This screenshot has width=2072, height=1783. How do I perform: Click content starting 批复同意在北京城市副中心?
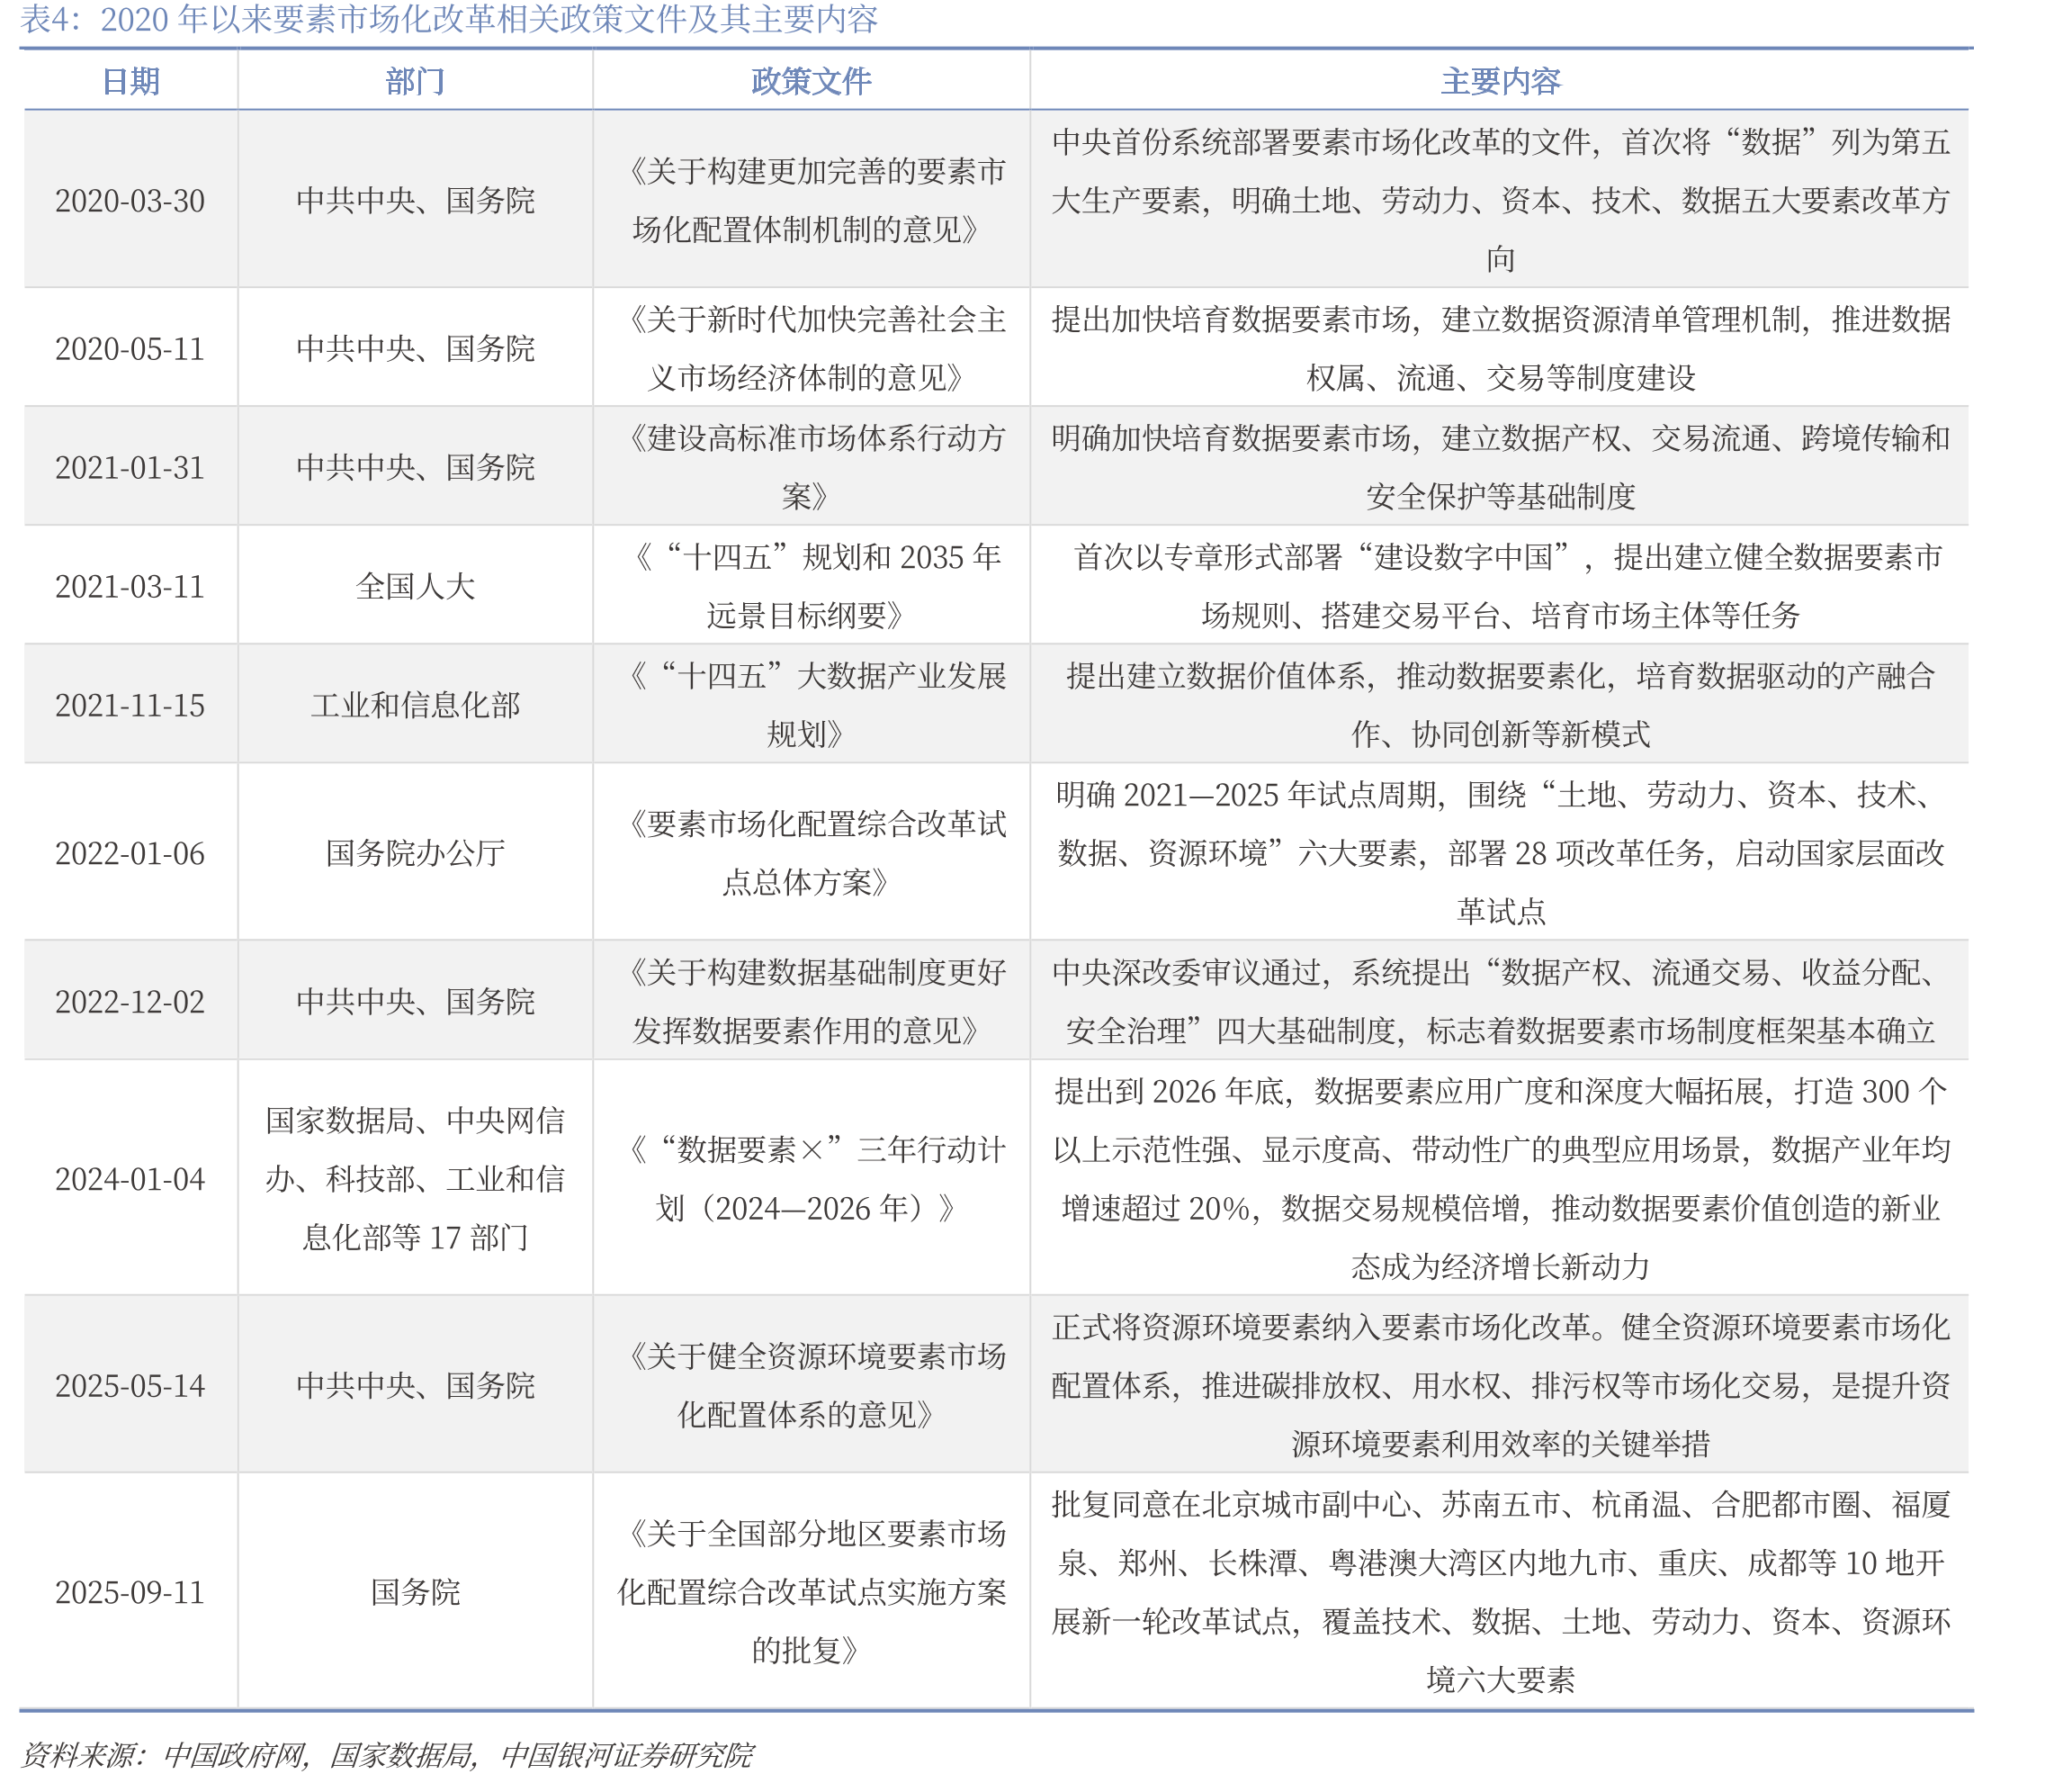pos(1500,1593)
